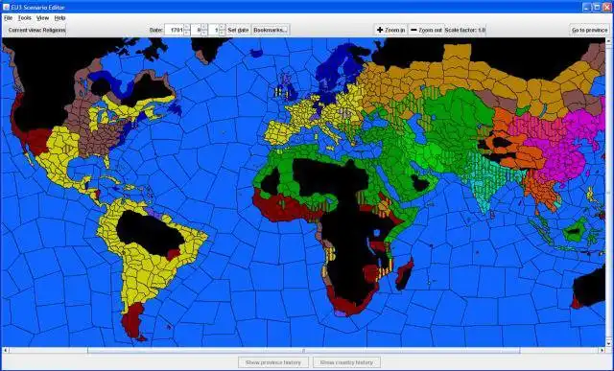Image resolution: width=614 pixels, height=371 pixels.
Task: Select the black Australia region
Action: tap(591, 288)
